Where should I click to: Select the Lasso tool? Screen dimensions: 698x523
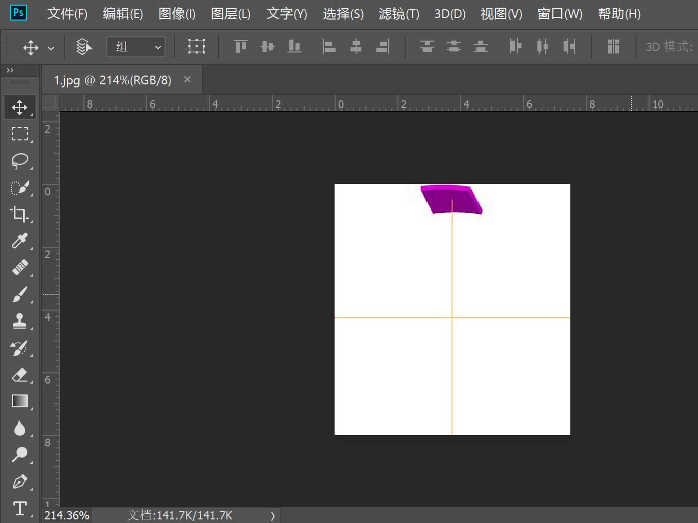pos(20,160)
